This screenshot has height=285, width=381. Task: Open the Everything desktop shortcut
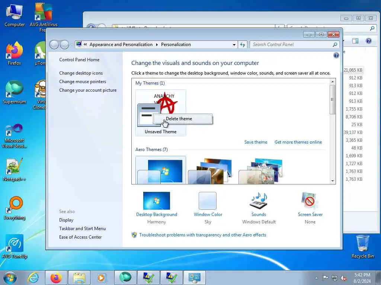15,209
